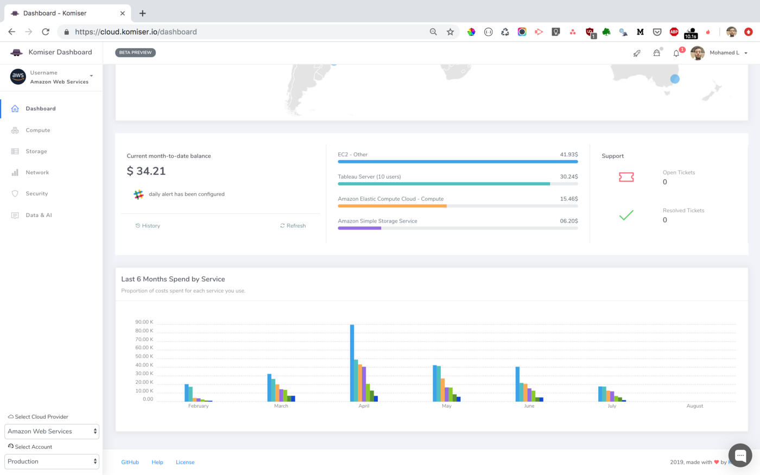The image size is (760, 475).
Task: Open the Pocket extension icon
Action: point(657,32)
